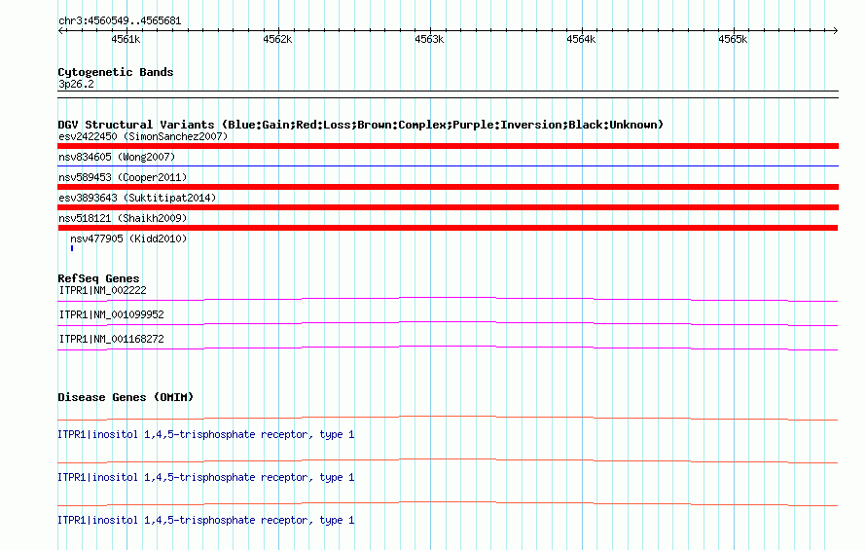Click the small blue nsv477905 variant marker
The height and width of the screenshot is (550, 866).
coord(72,249)
